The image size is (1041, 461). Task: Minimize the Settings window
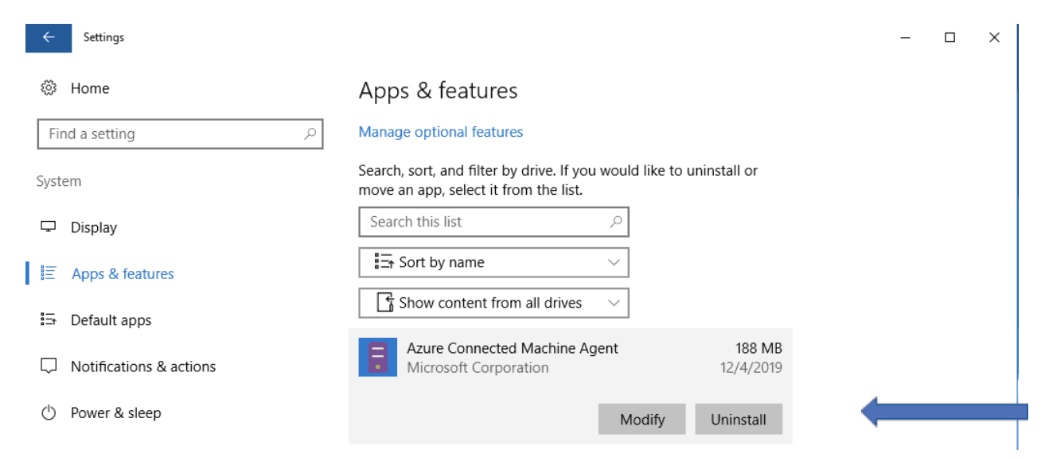point(905,37)
